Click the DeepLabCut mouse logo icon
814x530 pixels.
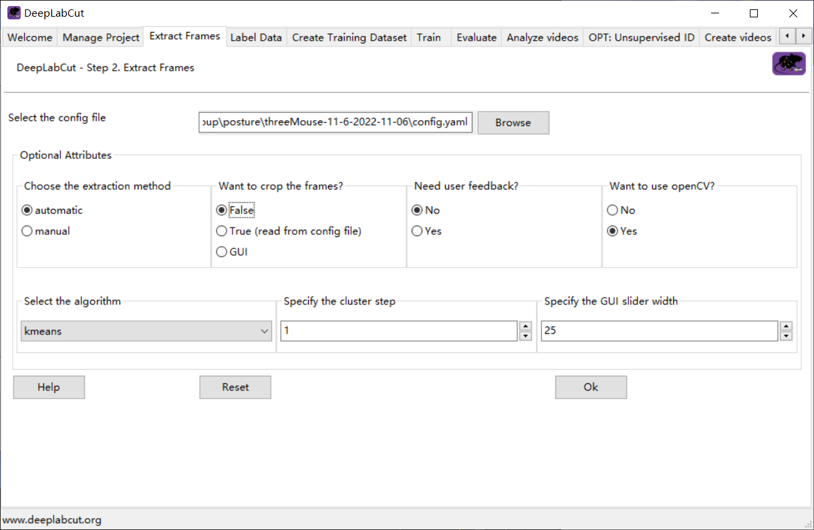[x=789, y=64]
